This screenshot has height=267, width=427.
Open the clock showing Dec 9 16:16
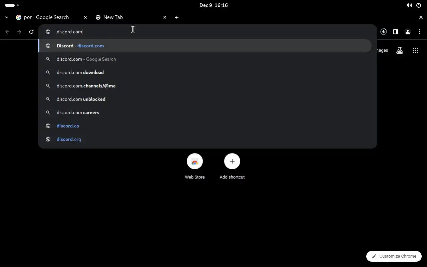(213, 5)
